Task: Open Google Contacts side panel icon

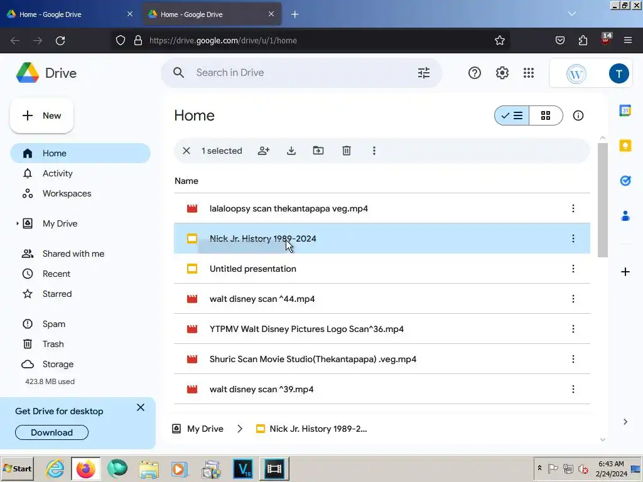Action: pos(625,216)
